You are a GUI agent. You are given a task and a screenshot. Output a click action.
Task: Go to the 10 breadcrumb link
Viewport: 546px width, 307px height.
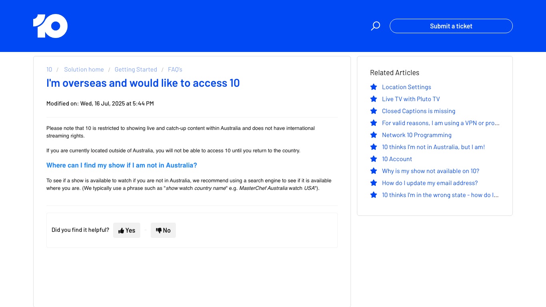[49, 70]
